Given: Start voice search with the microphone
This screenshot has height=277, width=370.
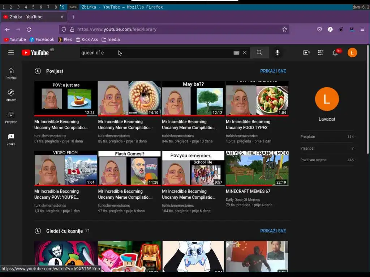Looking at the screenshot, I should tap(277, 53).
